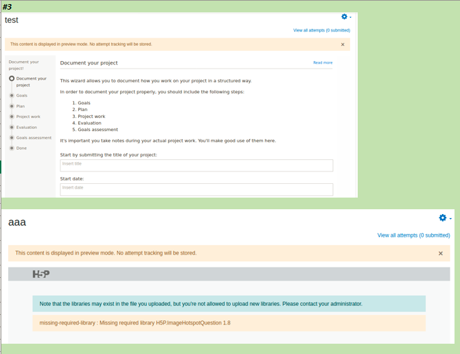Go to the Evaluation step in sidebar
This screenshot has width=460, height=354.
[23, 127]
